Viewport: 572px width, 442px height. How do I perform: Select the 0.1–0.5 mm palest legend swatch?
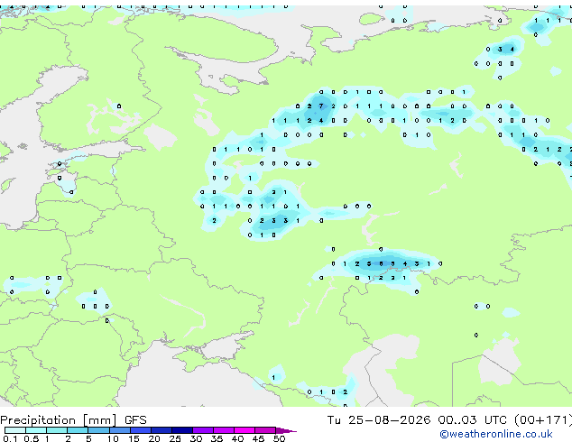[15, 430]
